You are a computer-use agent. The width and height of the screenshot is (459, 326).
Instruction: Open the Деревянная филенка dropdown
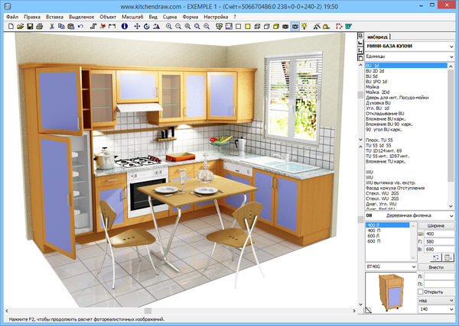[452, 217]
